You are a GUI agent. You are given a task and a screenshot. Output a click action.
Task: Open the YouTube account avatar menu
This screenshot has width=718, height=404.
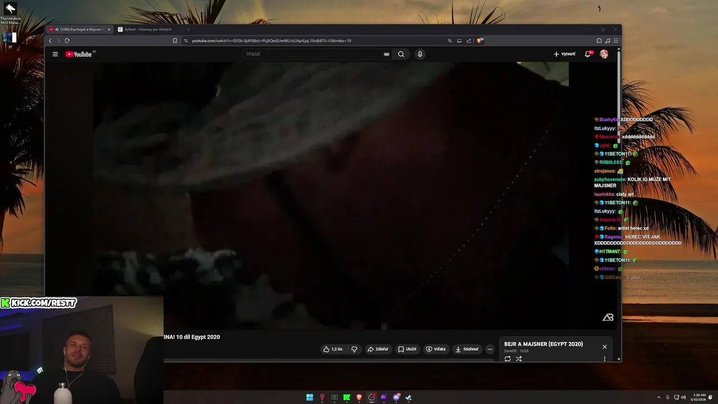(x=604, y=54)
